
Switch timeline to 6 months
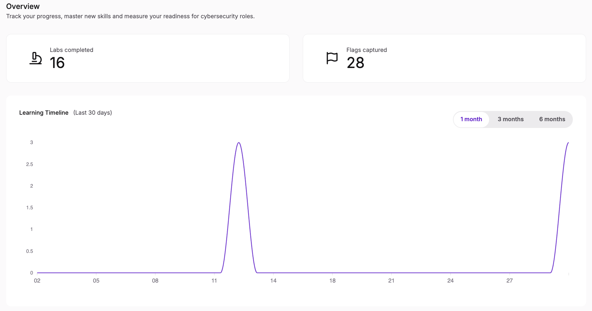(x=552, y=119)
